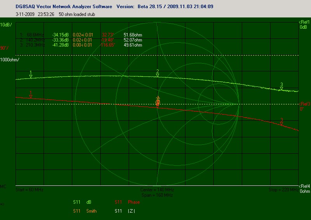Click the 0.00-i 0.01 Smith value
This screenshot has width=311, height=220.
coord(82,45)
